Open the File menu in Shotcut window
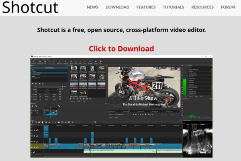 [32, 59]
